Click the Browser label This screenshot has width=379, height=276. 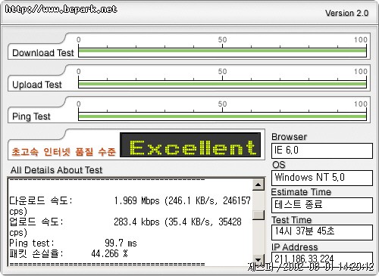coord(289,137)
